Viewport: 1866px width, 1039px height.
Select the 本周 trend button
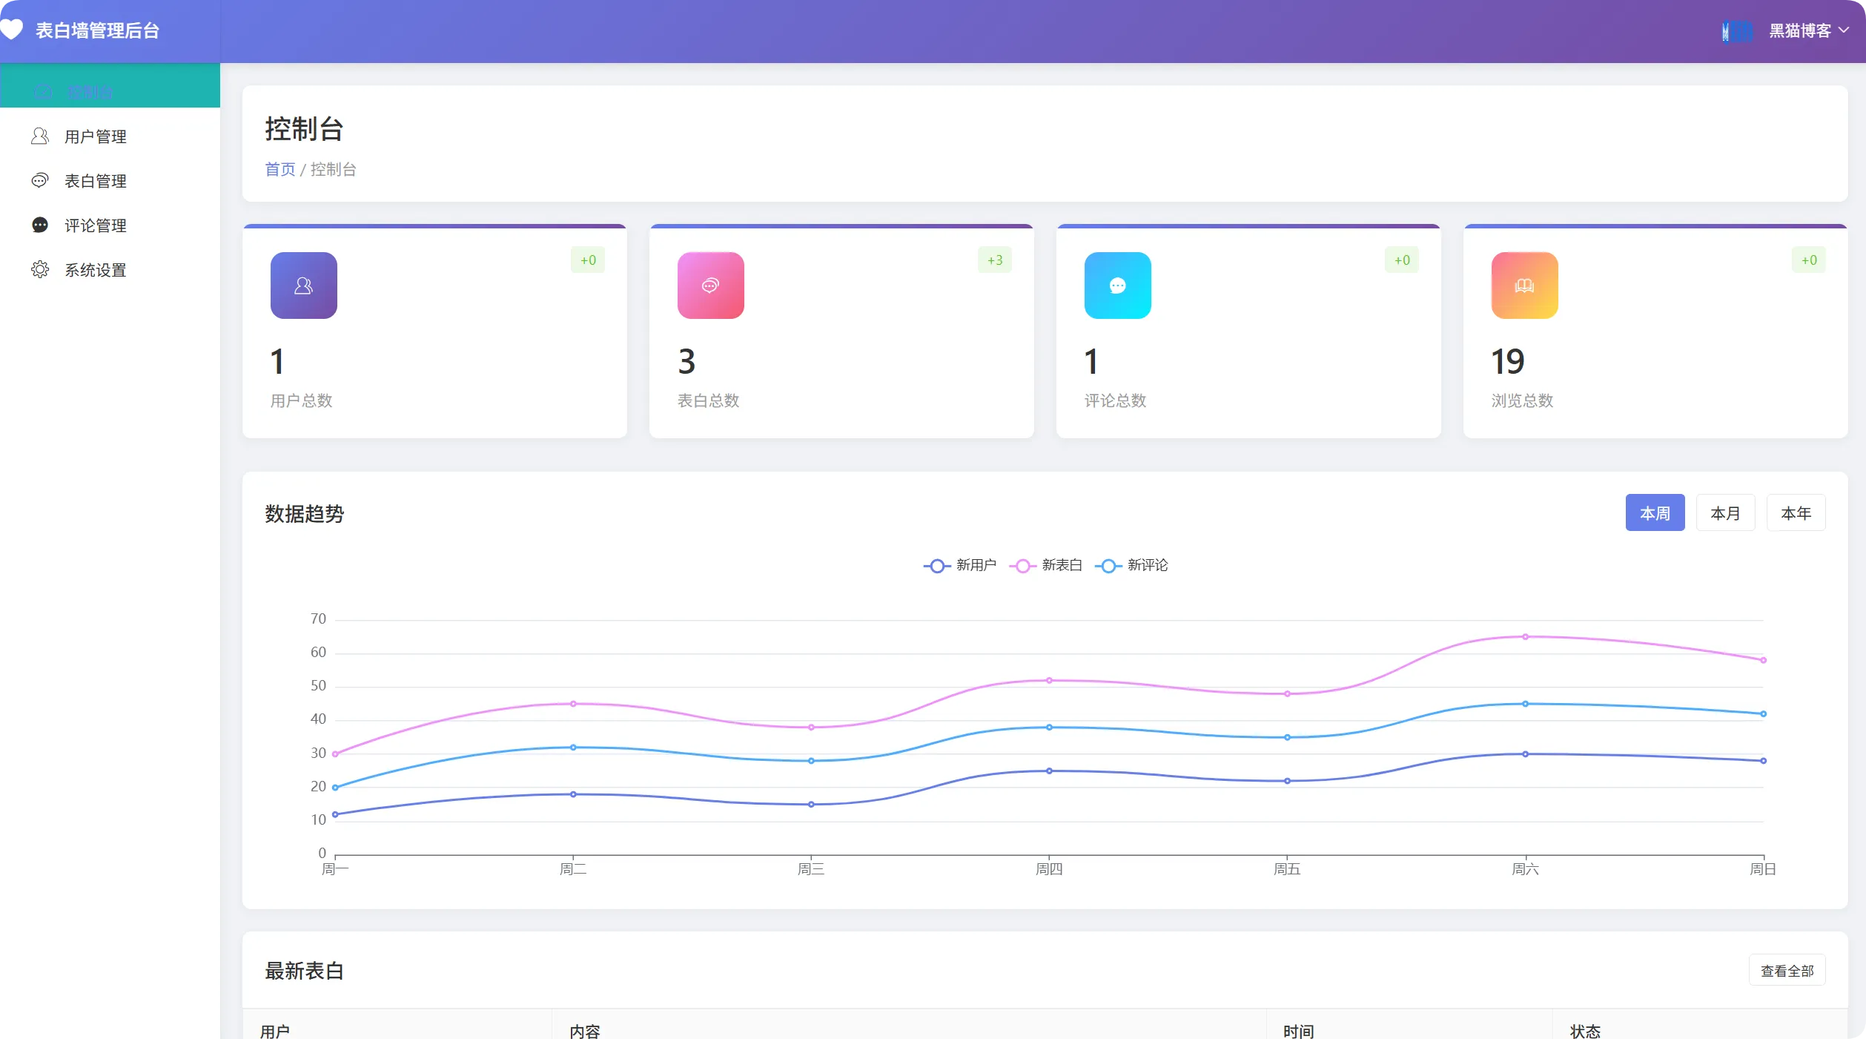tap(1654, 512)
